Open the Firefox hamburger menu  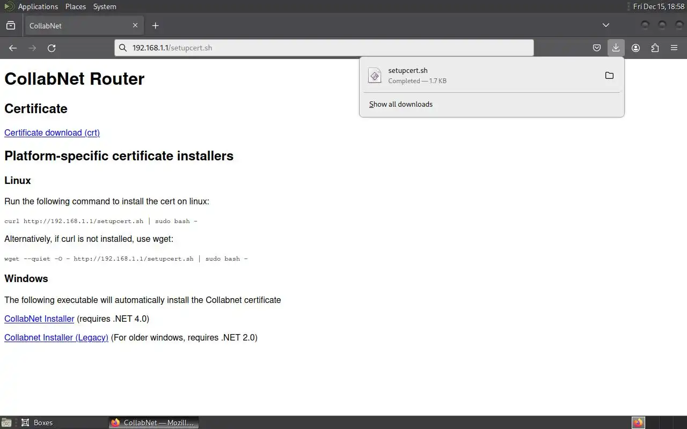674,48
